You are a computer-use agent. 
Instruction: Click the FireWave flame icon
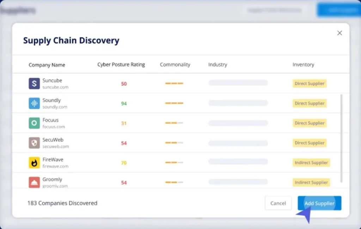tap(34, 162)
